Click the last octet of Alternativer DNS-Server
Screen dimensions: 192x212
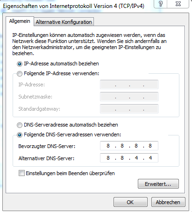150,158
